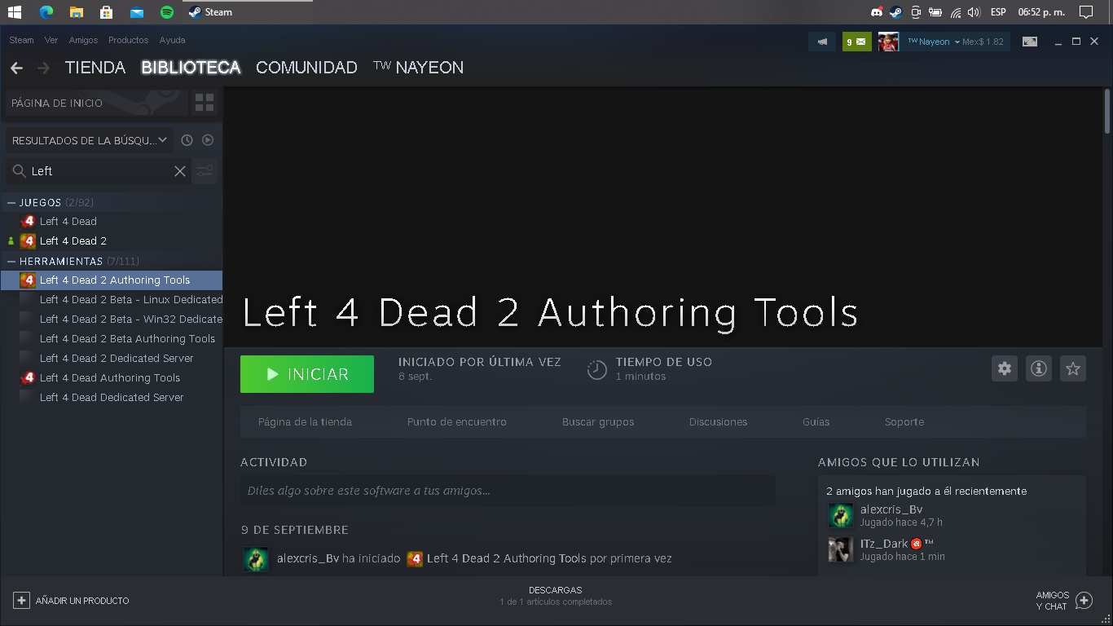1113x626 pixels.
Task: Open the gear settings for Authoring Tools
Action: tap(1005, 368)
